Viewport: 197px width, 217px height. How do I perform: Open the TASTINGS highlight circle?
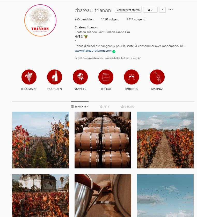pos(157,77)
